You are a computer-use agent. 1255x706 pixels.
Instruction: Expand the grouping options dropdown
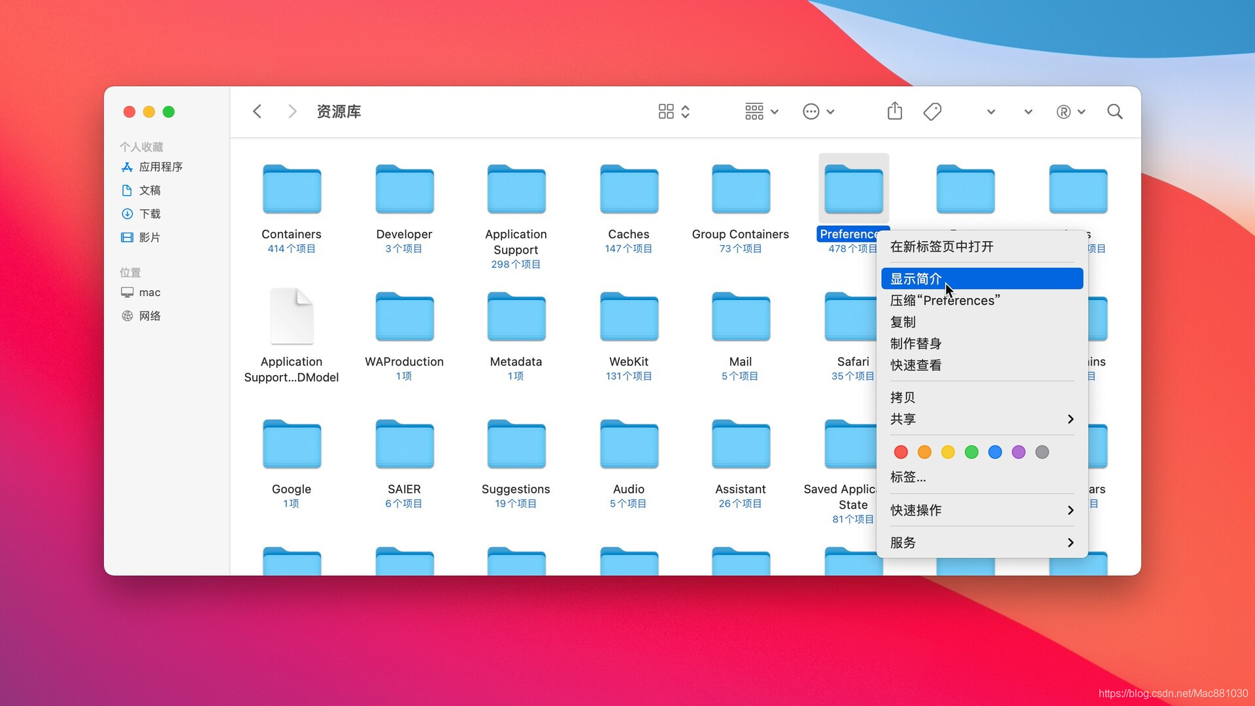point(761,112)
